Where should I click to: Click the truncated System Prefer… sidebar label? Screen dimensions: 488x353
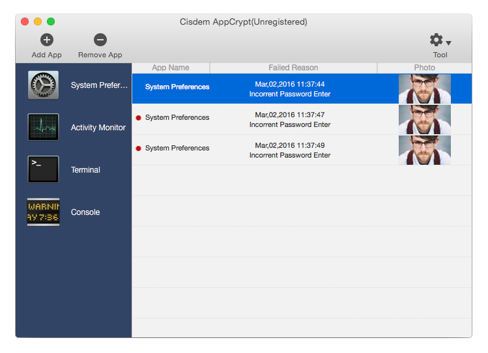click(x=99, y=85)
